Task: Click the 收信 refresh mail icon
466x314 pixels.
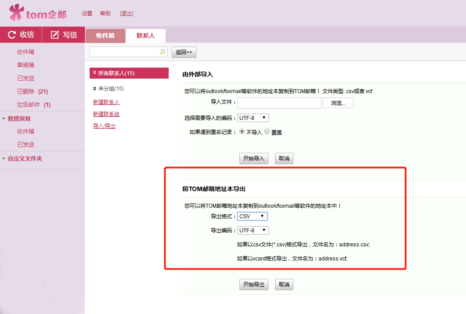Action: coord(12,35)
